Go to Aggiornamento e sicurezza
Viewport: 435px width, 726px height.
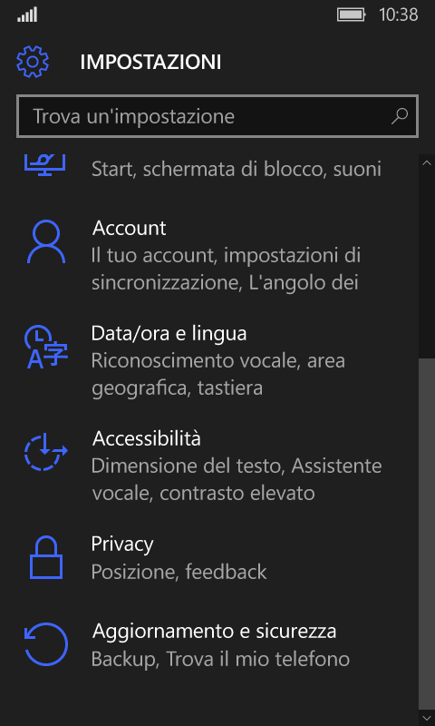pyautogui.click(x=217, y=644)
